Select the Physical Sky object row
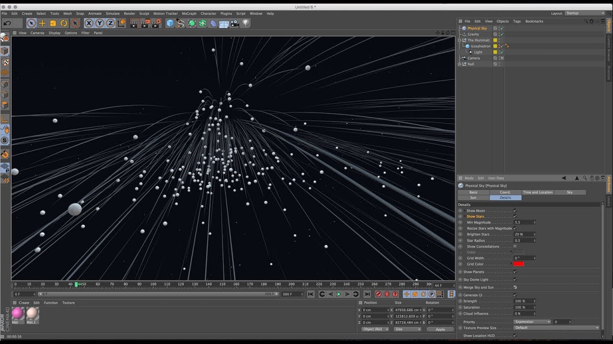Screen dimensions: 613x344 [477, 28]
